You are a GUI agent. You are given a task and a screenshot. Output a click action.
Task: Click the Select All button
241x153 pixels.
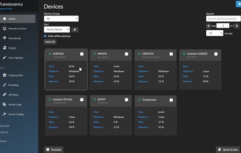click(x=50, y=42)
